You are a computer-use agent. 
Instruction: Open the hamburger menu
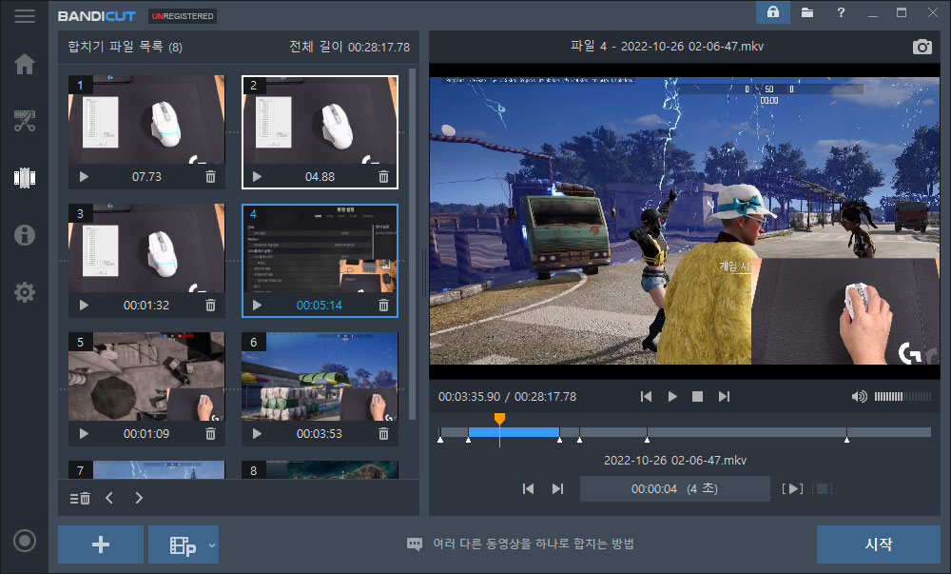pos(25,16)
